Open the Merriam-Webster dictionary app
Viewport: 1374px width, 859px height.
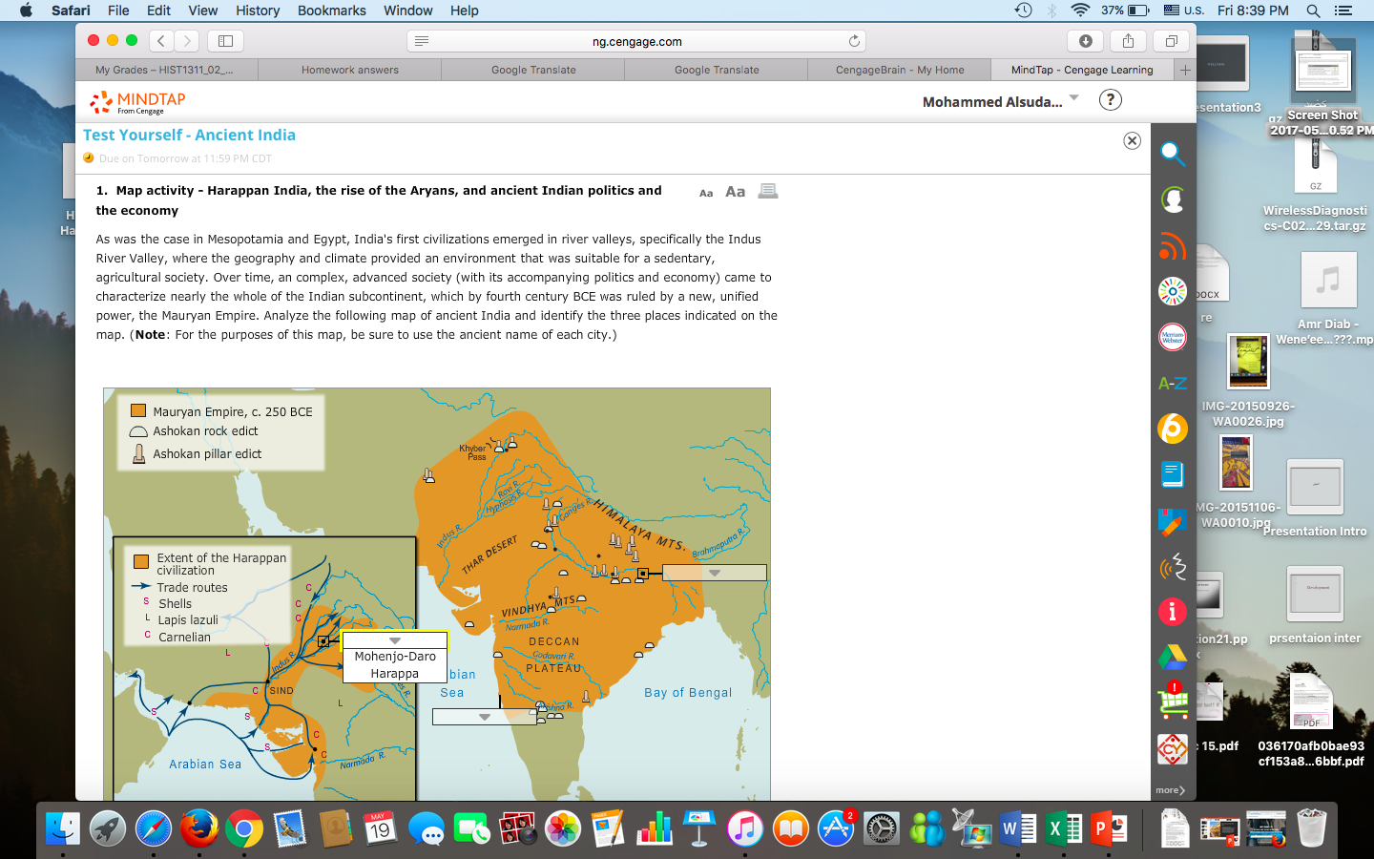tap(1173, 337)
